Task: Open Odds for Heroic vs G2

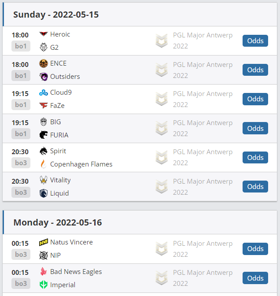Action: tap(255, 41)
